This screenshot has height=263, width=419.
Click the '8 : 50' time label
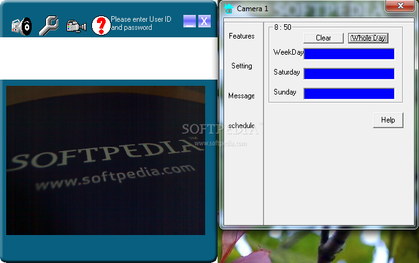283,27
